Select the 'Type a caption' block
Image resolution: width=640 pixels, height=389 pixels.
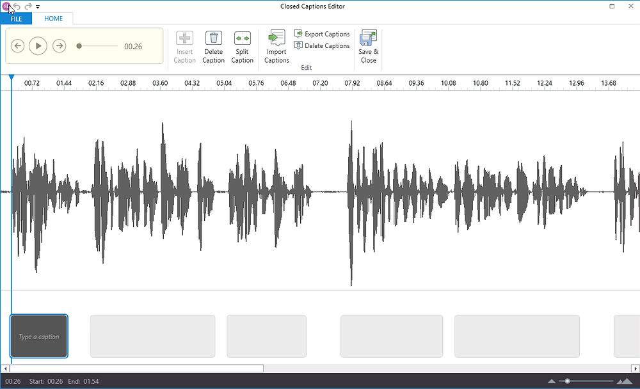39,337
